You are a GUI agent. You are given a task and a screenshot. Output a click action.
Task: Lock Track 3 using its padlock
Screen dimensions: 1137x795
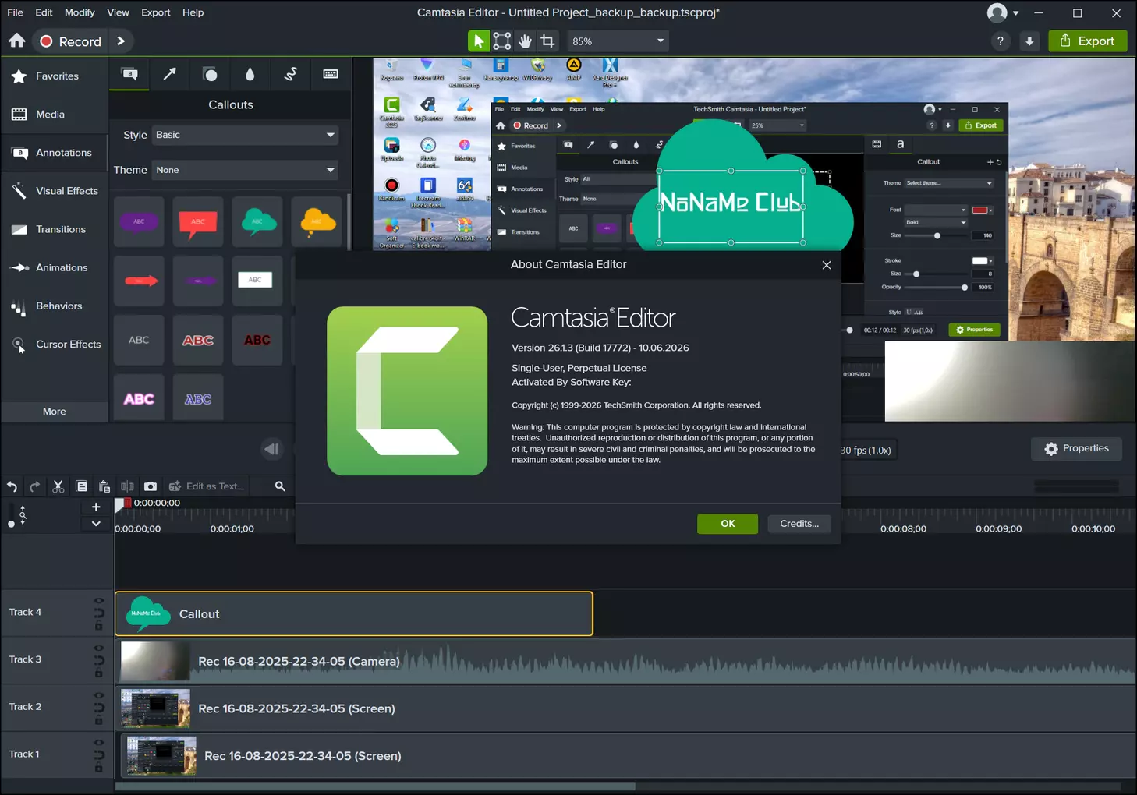(x=99, y=673)
